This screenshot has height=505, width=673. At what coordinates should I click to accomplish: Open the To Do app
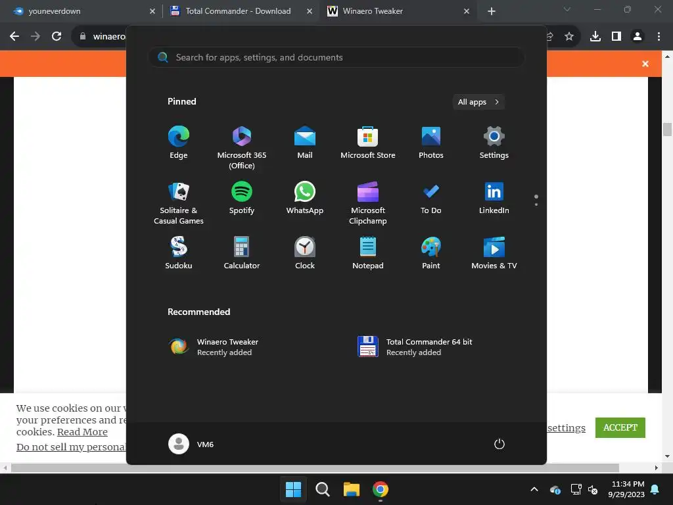click(431, 199)
